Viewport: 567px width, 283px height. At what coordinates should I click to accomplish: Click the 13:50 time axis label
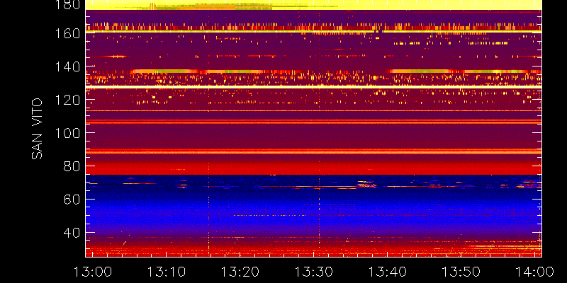[x=461, y=272]
